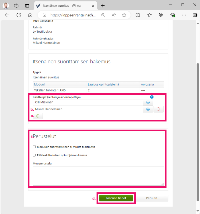This screenshot has width=200, height=214.
Task: Go to the browser home page
Action: coord(30,15)
